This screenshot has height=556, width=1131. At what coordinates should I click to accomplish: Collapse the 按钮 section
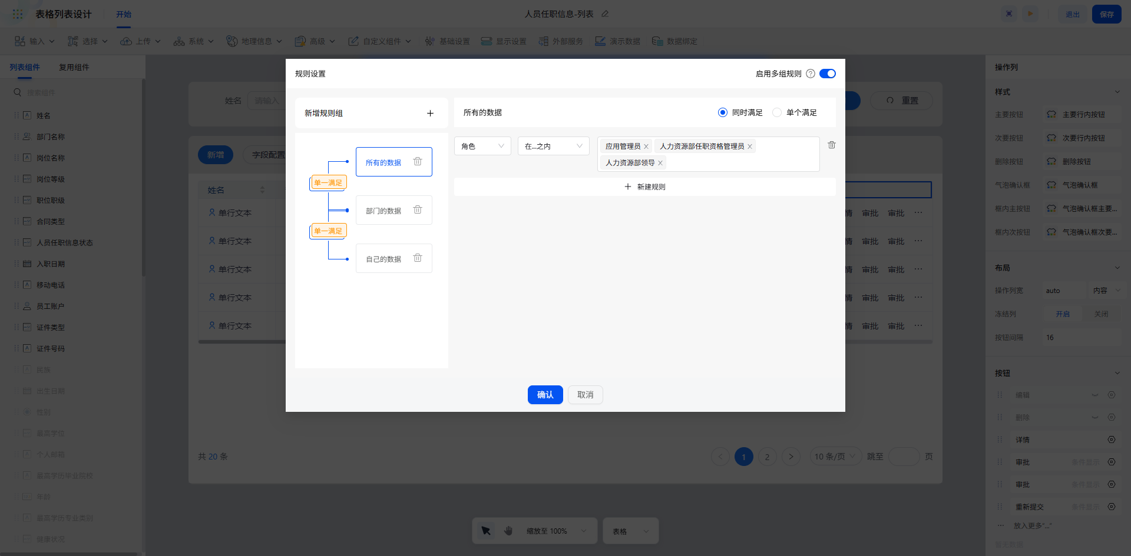[1117, 373]
